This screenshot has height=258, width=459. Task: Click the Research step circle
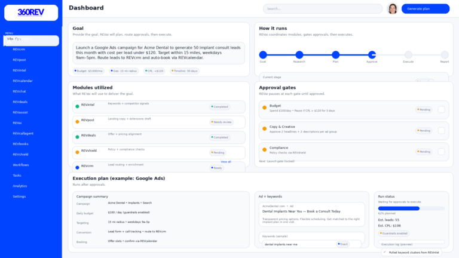[299, 55]
